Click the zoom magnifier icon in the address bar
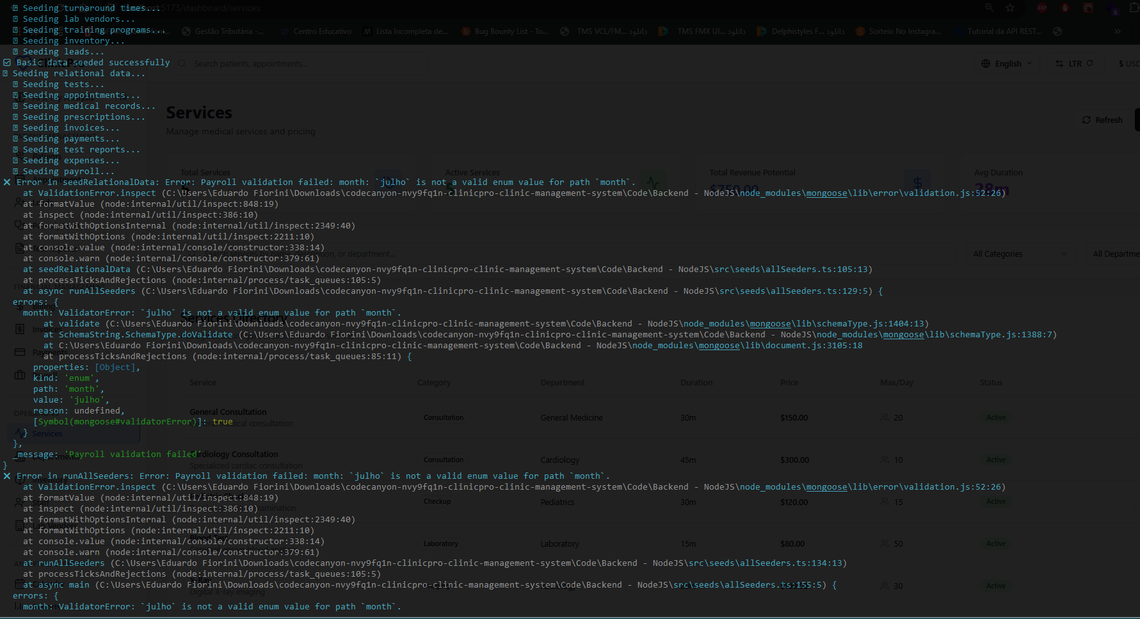This screenshot has height=619, width=1140. 990,8
